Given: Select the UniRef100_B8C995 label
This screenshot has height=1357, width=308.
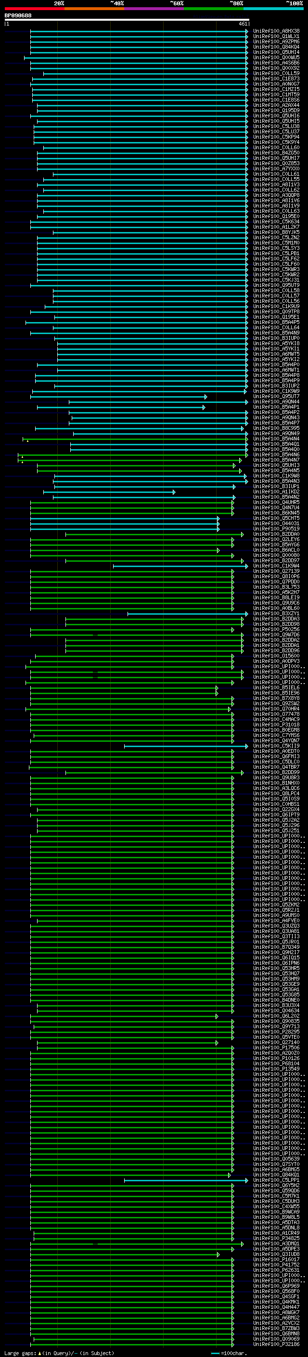Looking at the screenshot, I should click(x=276, y=428).
